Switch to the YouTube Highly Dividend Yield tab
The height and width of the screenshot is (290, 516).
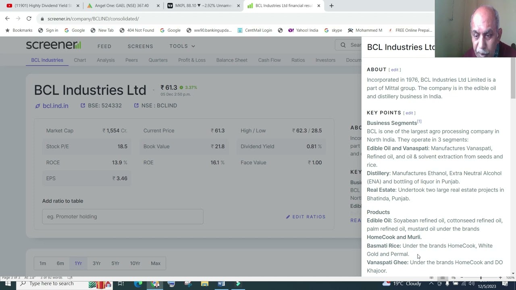[x=42, y=6]
